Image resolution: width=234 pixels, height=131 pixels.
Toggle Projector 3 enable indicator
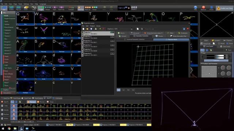click(x=82, y=41)
